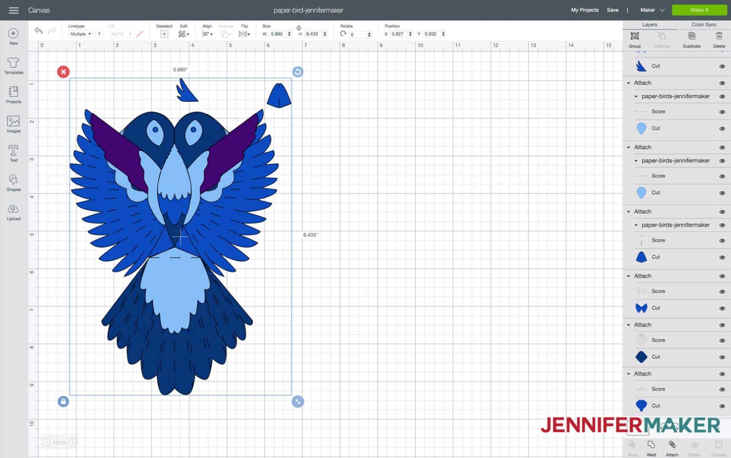Zoom in the canvas with plus button
Screen dimensions: 731x458
coord(73,442)
